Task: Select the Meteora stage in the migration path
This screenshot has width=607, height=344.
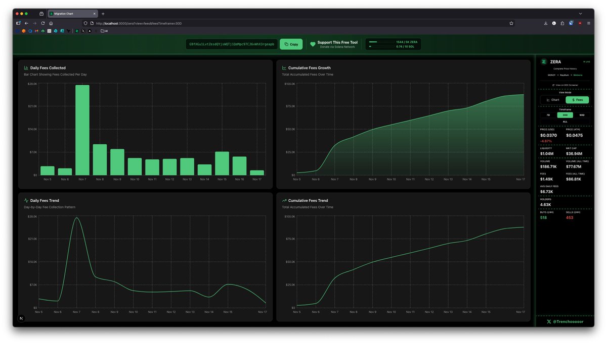Action: coord(578,75)
